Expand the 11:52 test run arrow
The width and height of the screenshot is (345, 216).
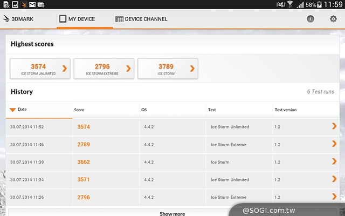334,126
